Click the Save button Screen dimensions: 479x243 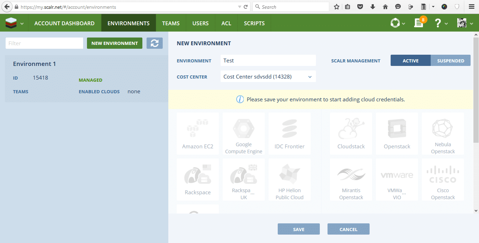click(x=298, y=229)
